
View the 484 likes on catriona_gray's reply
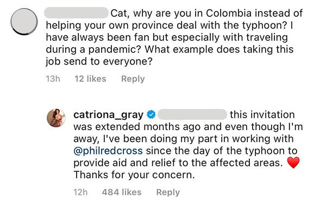122,192
